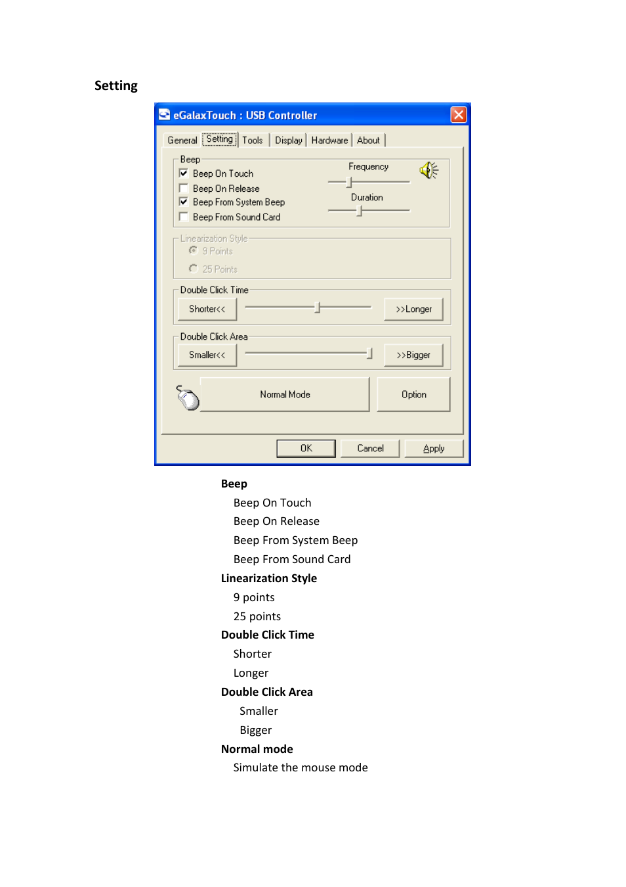Click the beep Duration slider thumb

click(x=359, y=211)
